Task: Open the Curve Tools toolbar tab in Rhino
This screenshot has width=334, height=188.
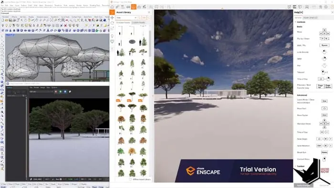Action: [x=65, y=17]
